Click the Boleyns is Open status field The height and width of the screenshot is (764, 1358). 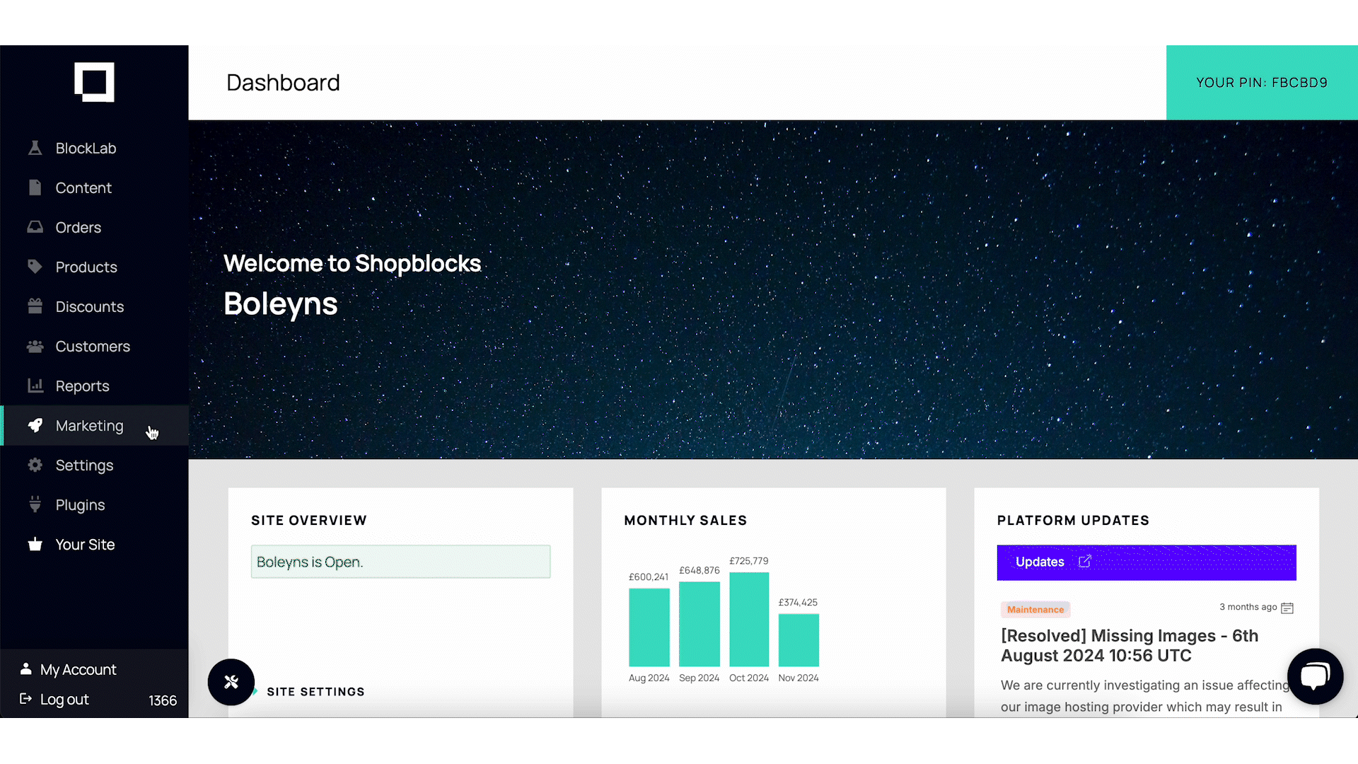point(400,561)
